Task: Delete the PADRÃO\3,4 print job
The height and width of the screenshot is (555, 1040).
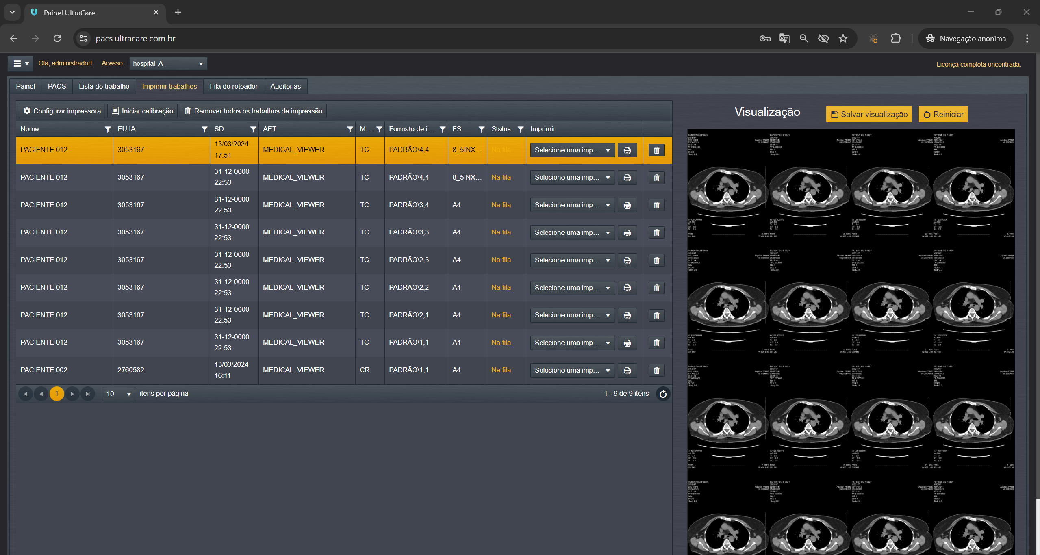Action: [656, 205]
